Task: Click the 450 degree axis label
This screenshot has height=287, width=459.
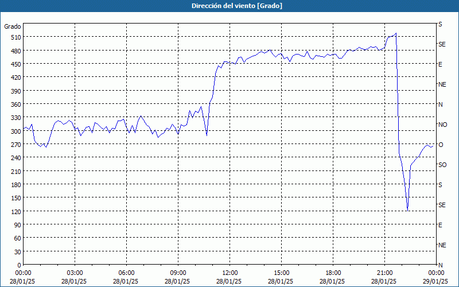Action: pos(16,64)
